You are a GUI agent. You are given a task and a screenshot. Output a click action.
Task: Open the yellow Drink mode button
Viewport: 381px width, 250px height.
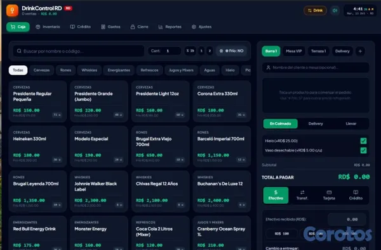pyautogui.click(x=315, y=10)
